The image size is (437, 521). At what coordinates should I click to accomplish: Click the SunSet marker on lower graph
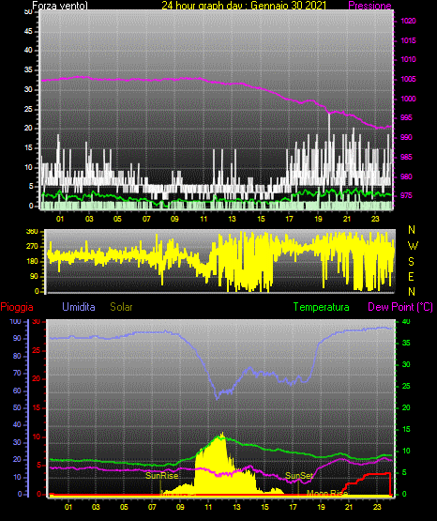299,476
